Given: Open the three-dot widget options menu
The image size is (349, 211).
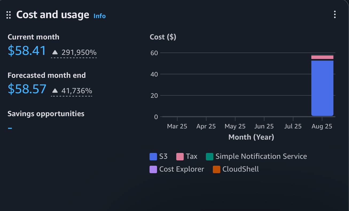Looking at the screenshot, I should [335, 14].
